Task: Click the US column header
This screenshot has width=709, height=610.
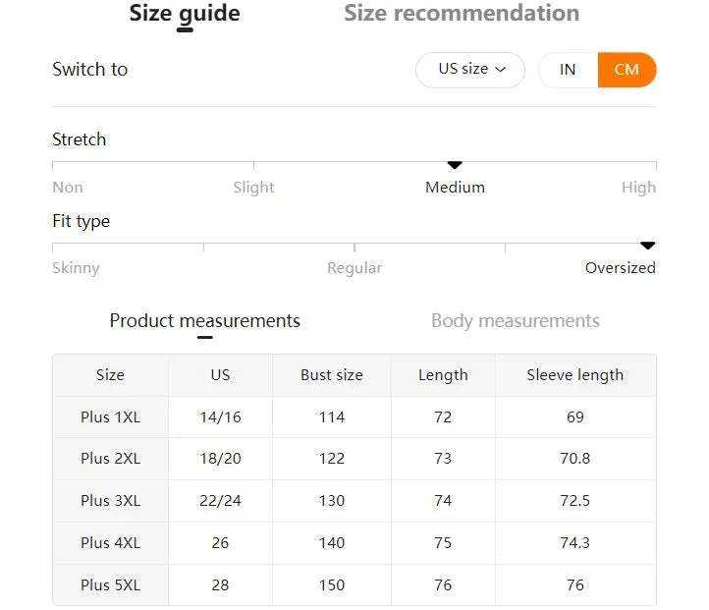Action: click(220, 375)
